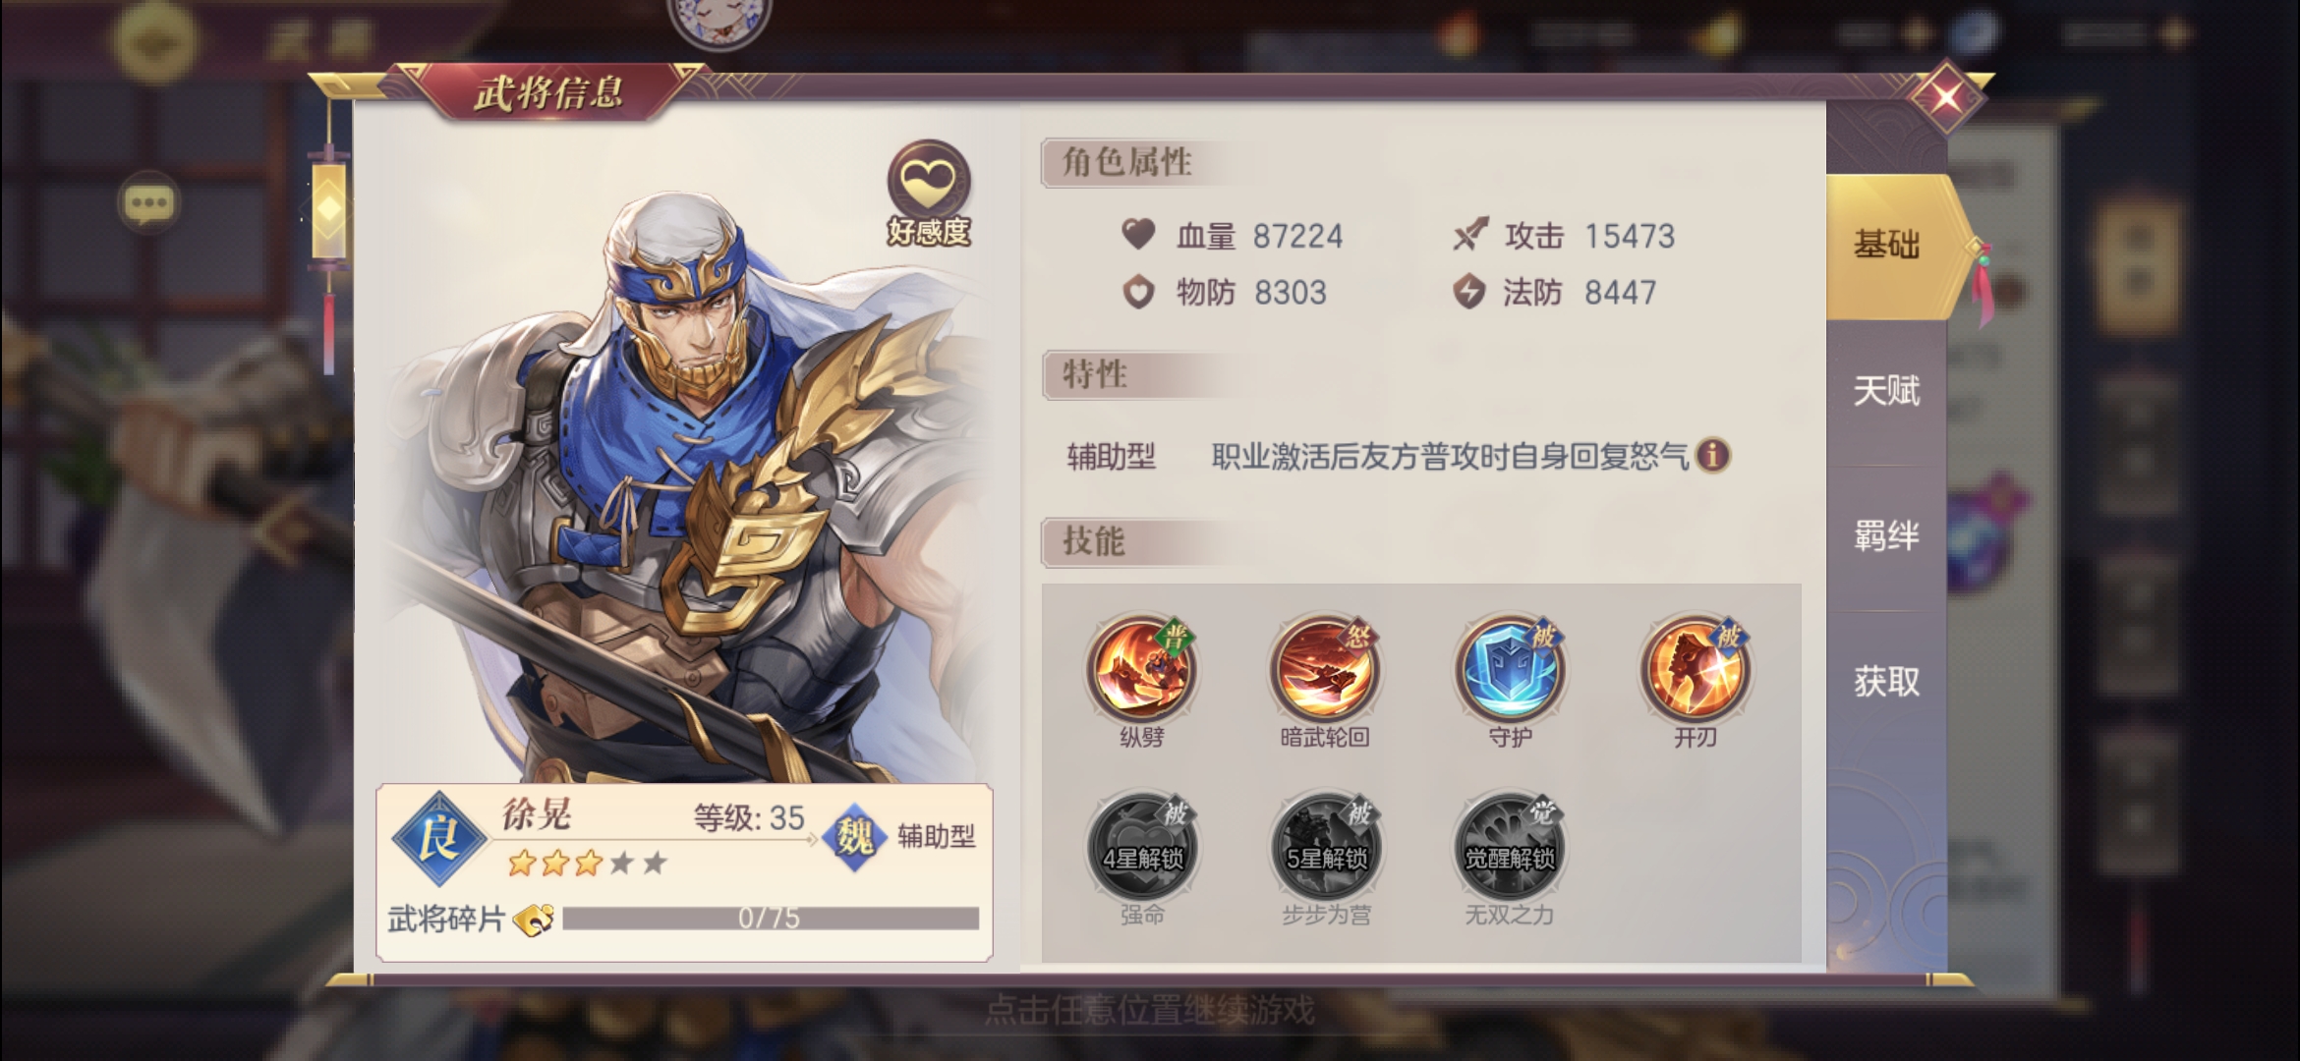The height and width of the screenshot is (1061, 2300).
Task: Switch to the 获取 tab
Action: pyautogui.click(x=1887, y=682)
